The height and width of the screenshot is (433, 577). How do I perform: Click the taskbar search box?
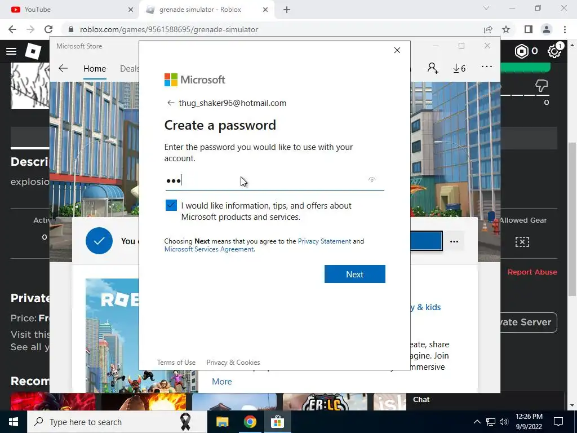[x=117, y=422]
